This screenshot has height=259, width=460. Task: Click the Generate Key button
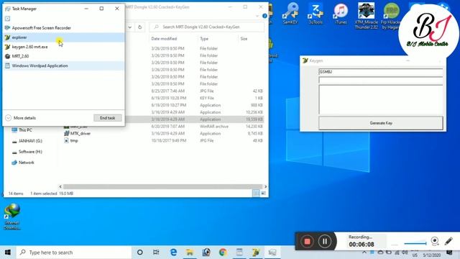(381, 123)
